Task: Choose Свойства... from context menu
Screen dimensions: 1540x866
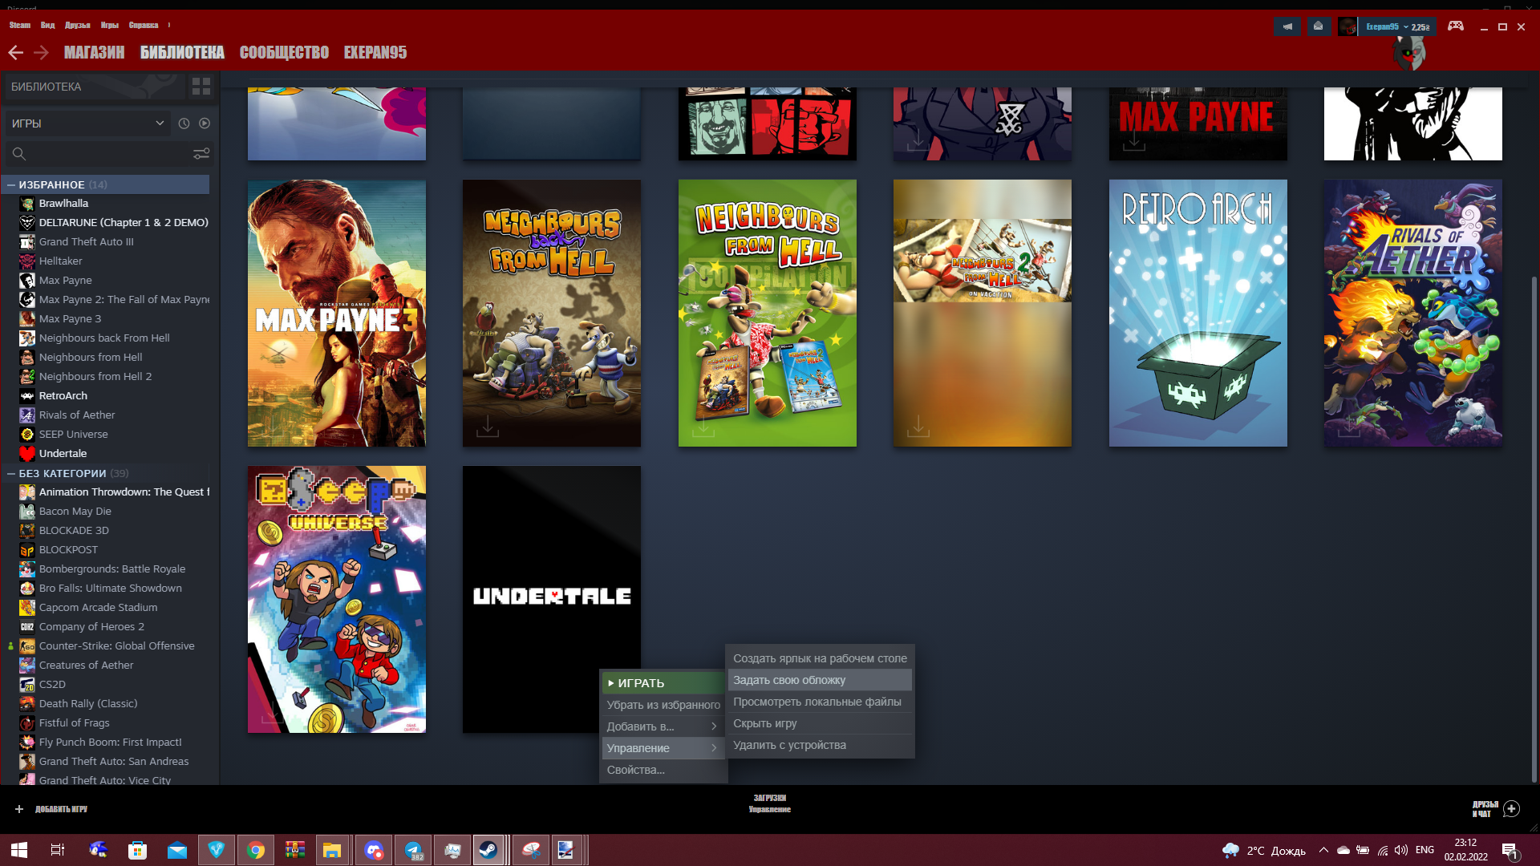Action: [636, 770]
